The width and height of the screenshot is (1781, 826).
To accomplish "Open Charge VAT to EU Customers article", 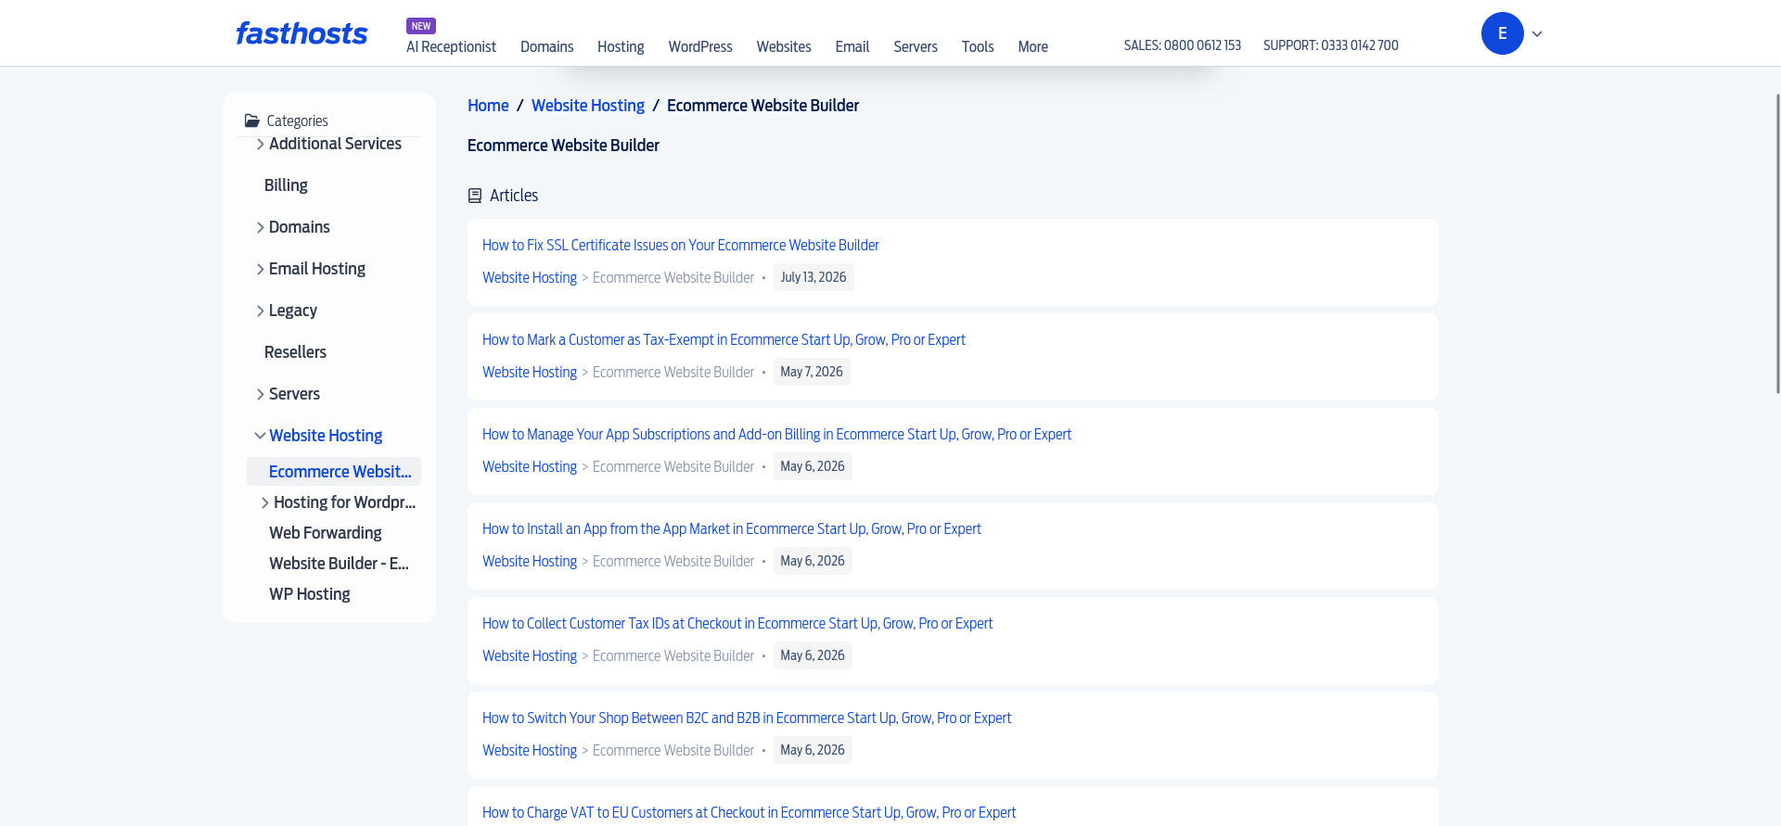I will pyautogui.click(x=749, y=812).
